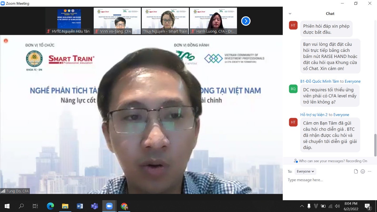Click the battery icon in the system tray
The width and height of the screenshot is (377, 212).
pos(323,206)
